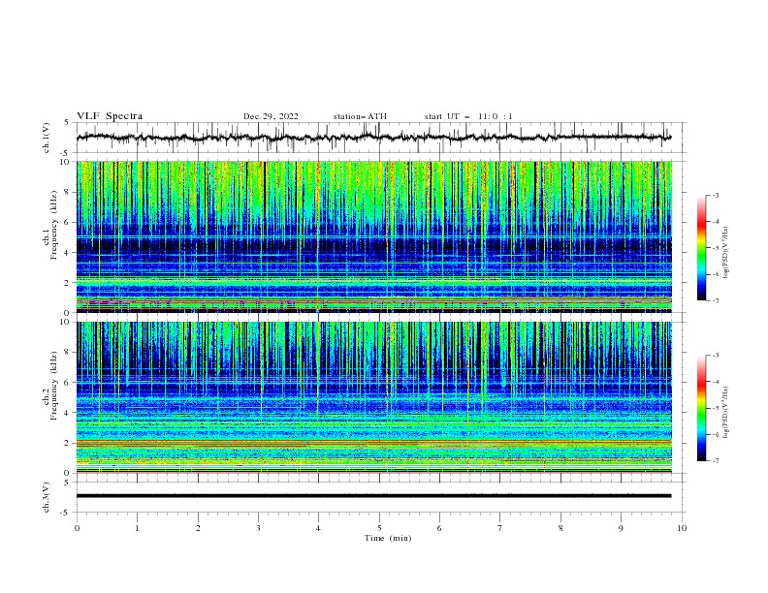Click the '3' tick on the time axis
This screenshot has width=768, height=593.
point(258,528)
